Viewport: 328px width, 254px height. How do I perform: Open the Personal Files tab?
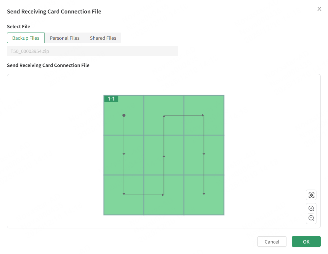click(65, 38)
